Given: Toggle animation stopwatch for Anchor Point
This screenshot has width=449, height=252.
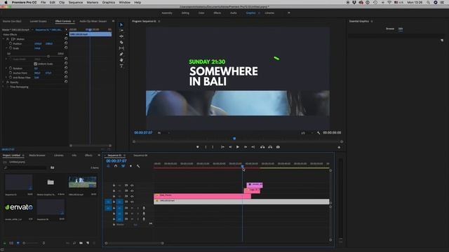Looking at the screenshot, I should 11,73.
